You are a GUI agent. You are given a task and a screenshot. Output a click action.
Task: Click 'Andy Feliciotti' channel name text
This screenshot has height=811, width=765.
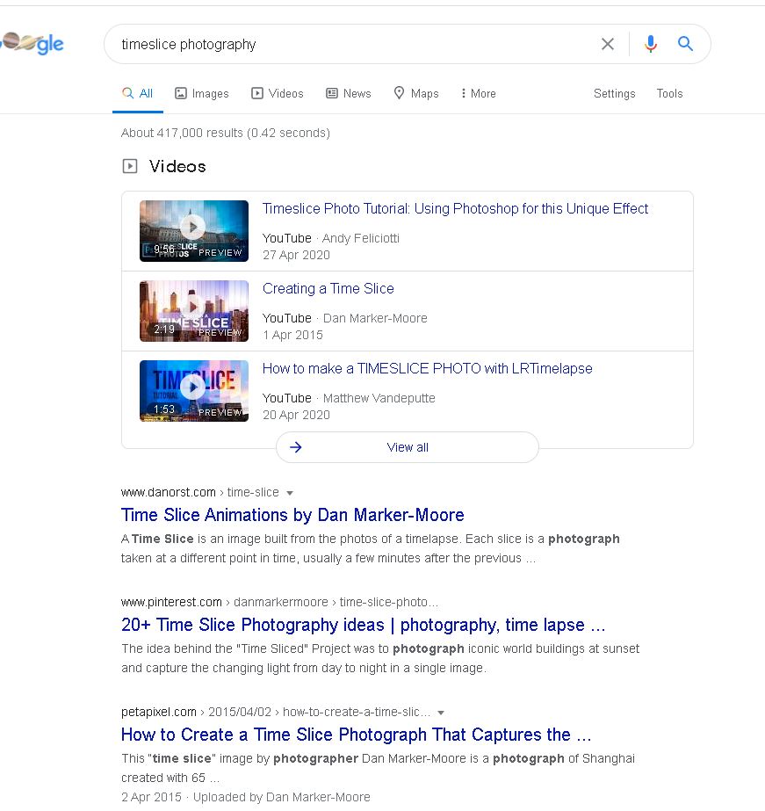click(361, 238)
